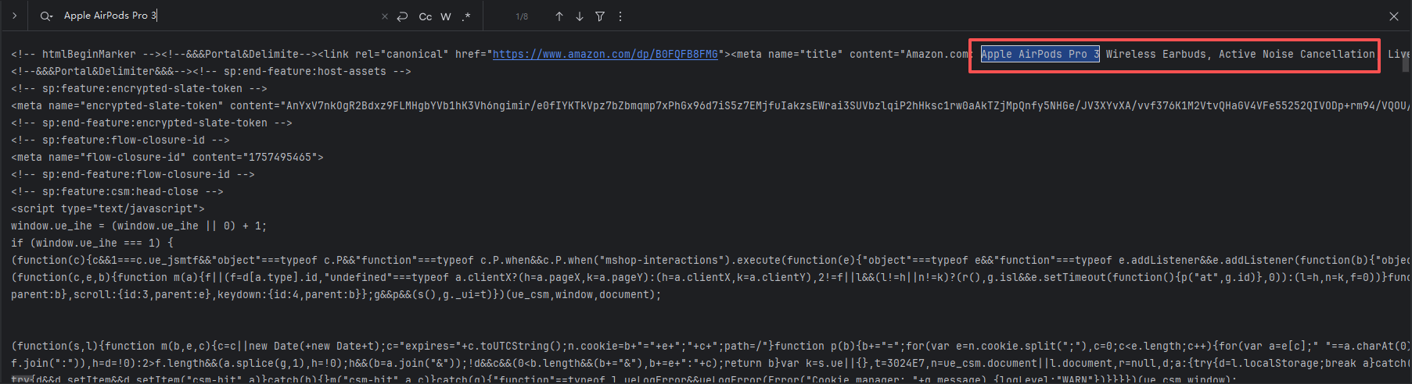Click the script type="text/javascript" tag
Screen dimensions: 1412x384
coord(108,208)
